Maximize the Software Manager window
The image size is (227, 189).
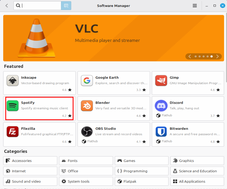pyautogui.click(x=215, y=6)
